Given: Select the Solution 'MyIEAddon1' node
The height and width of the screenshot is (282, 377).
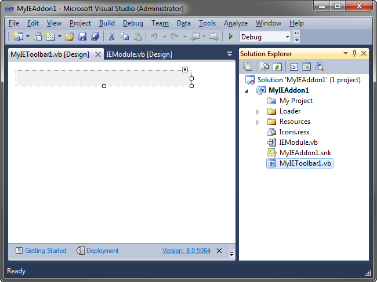Looking at the screenshot, I should pos(309,80).
